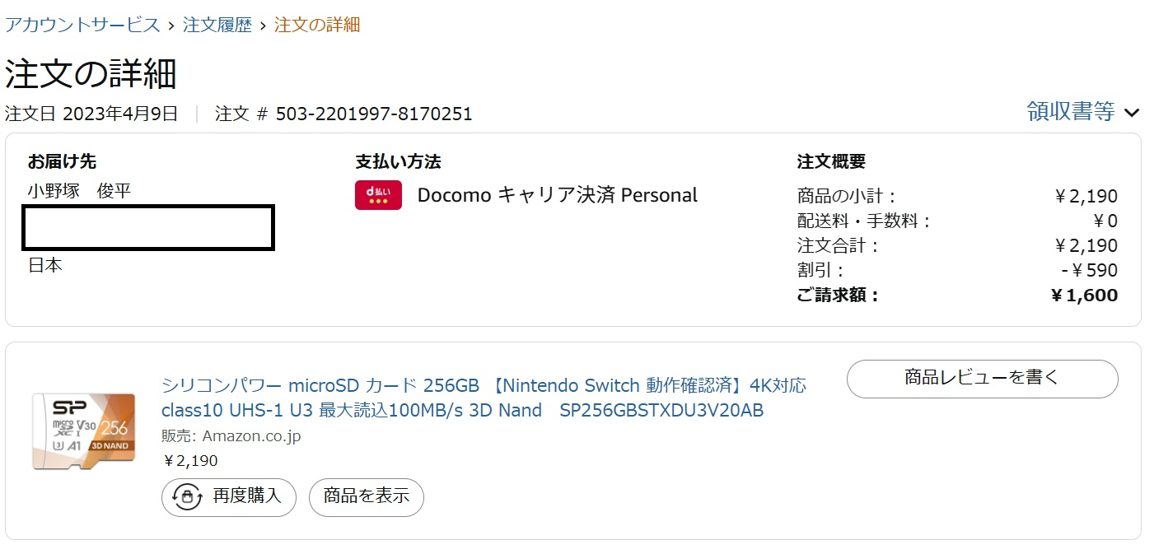Click the 配送料・手数料 amount ¥0
This screenshot has height=554, width=1154.
click(1105, 221)
